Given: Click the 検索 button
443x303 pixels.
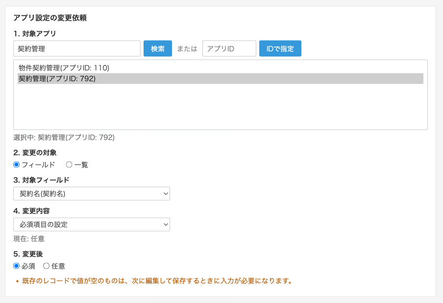Looking at the screenshot, I should [x=158, y=48].
